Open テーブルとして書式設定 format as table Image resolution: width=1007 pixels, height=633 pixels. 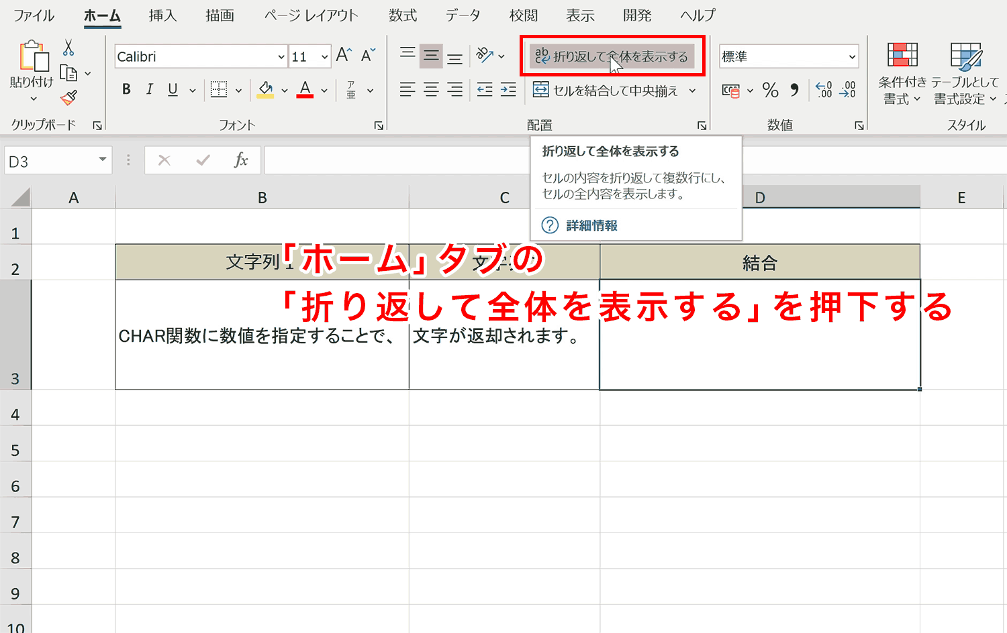tap(965, 74)
